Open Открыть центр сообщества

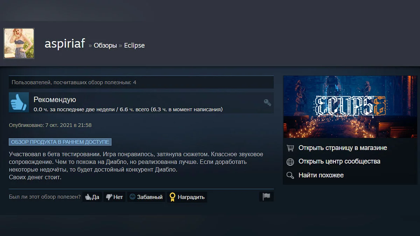pos(339,162)
